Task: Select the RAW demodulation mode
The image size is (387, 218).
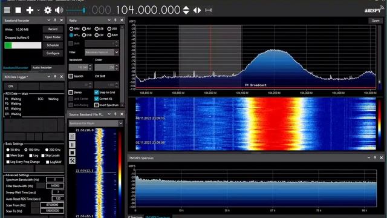Action: click(x=112, y=35)
